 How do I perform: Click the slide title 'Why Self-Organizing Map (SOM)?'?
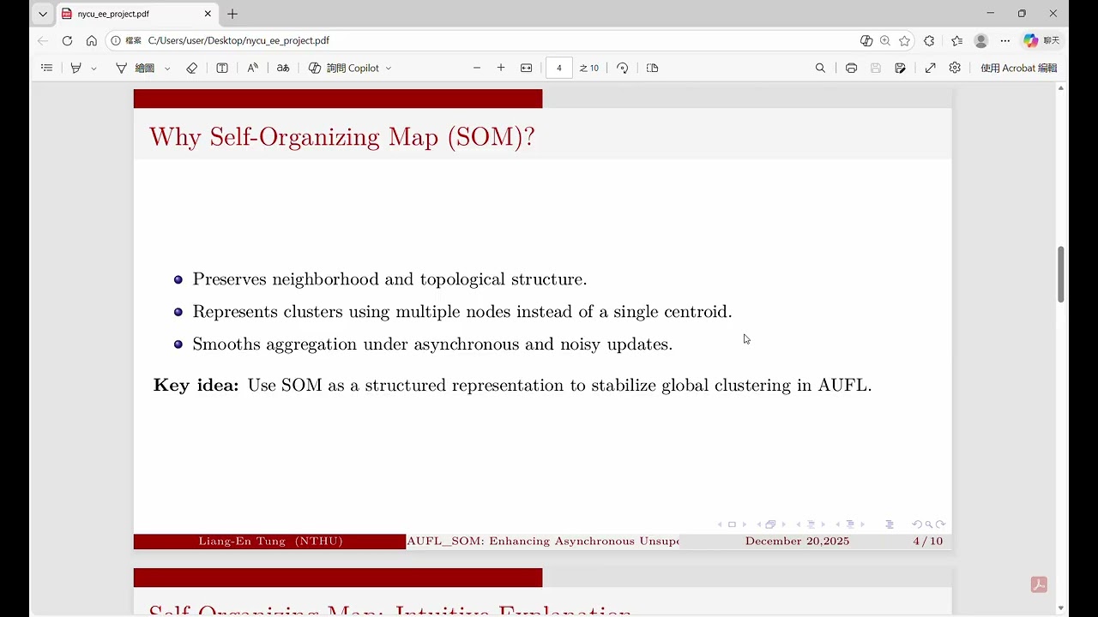(x=342, y=137)
